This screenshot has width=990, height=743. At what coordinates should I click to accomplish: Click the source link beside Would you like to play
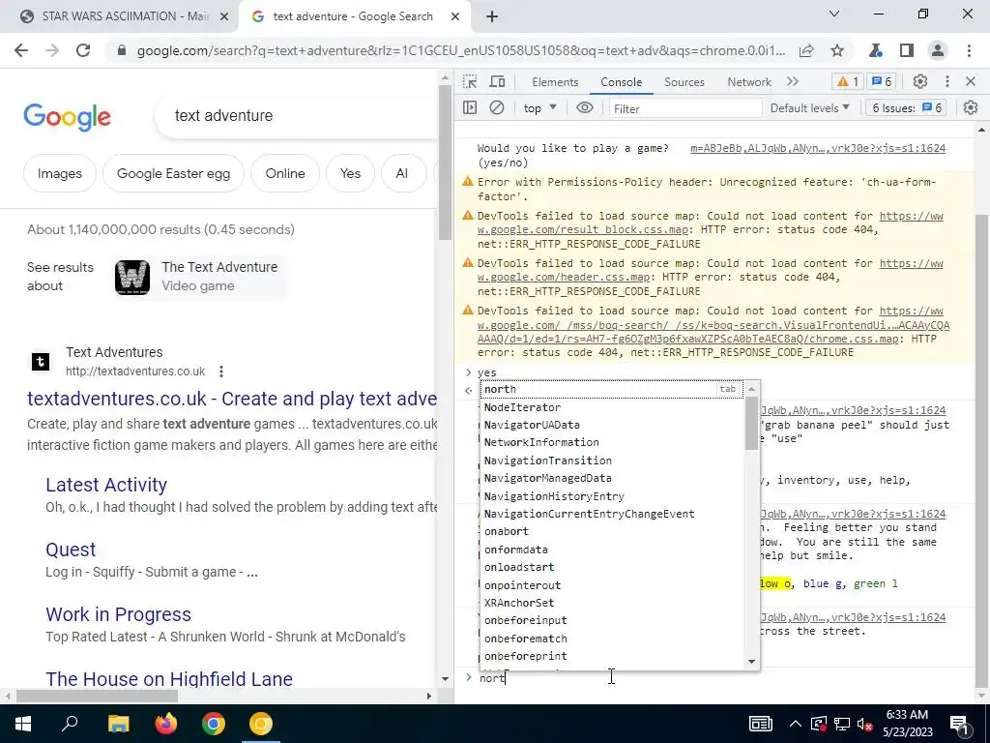818,148
